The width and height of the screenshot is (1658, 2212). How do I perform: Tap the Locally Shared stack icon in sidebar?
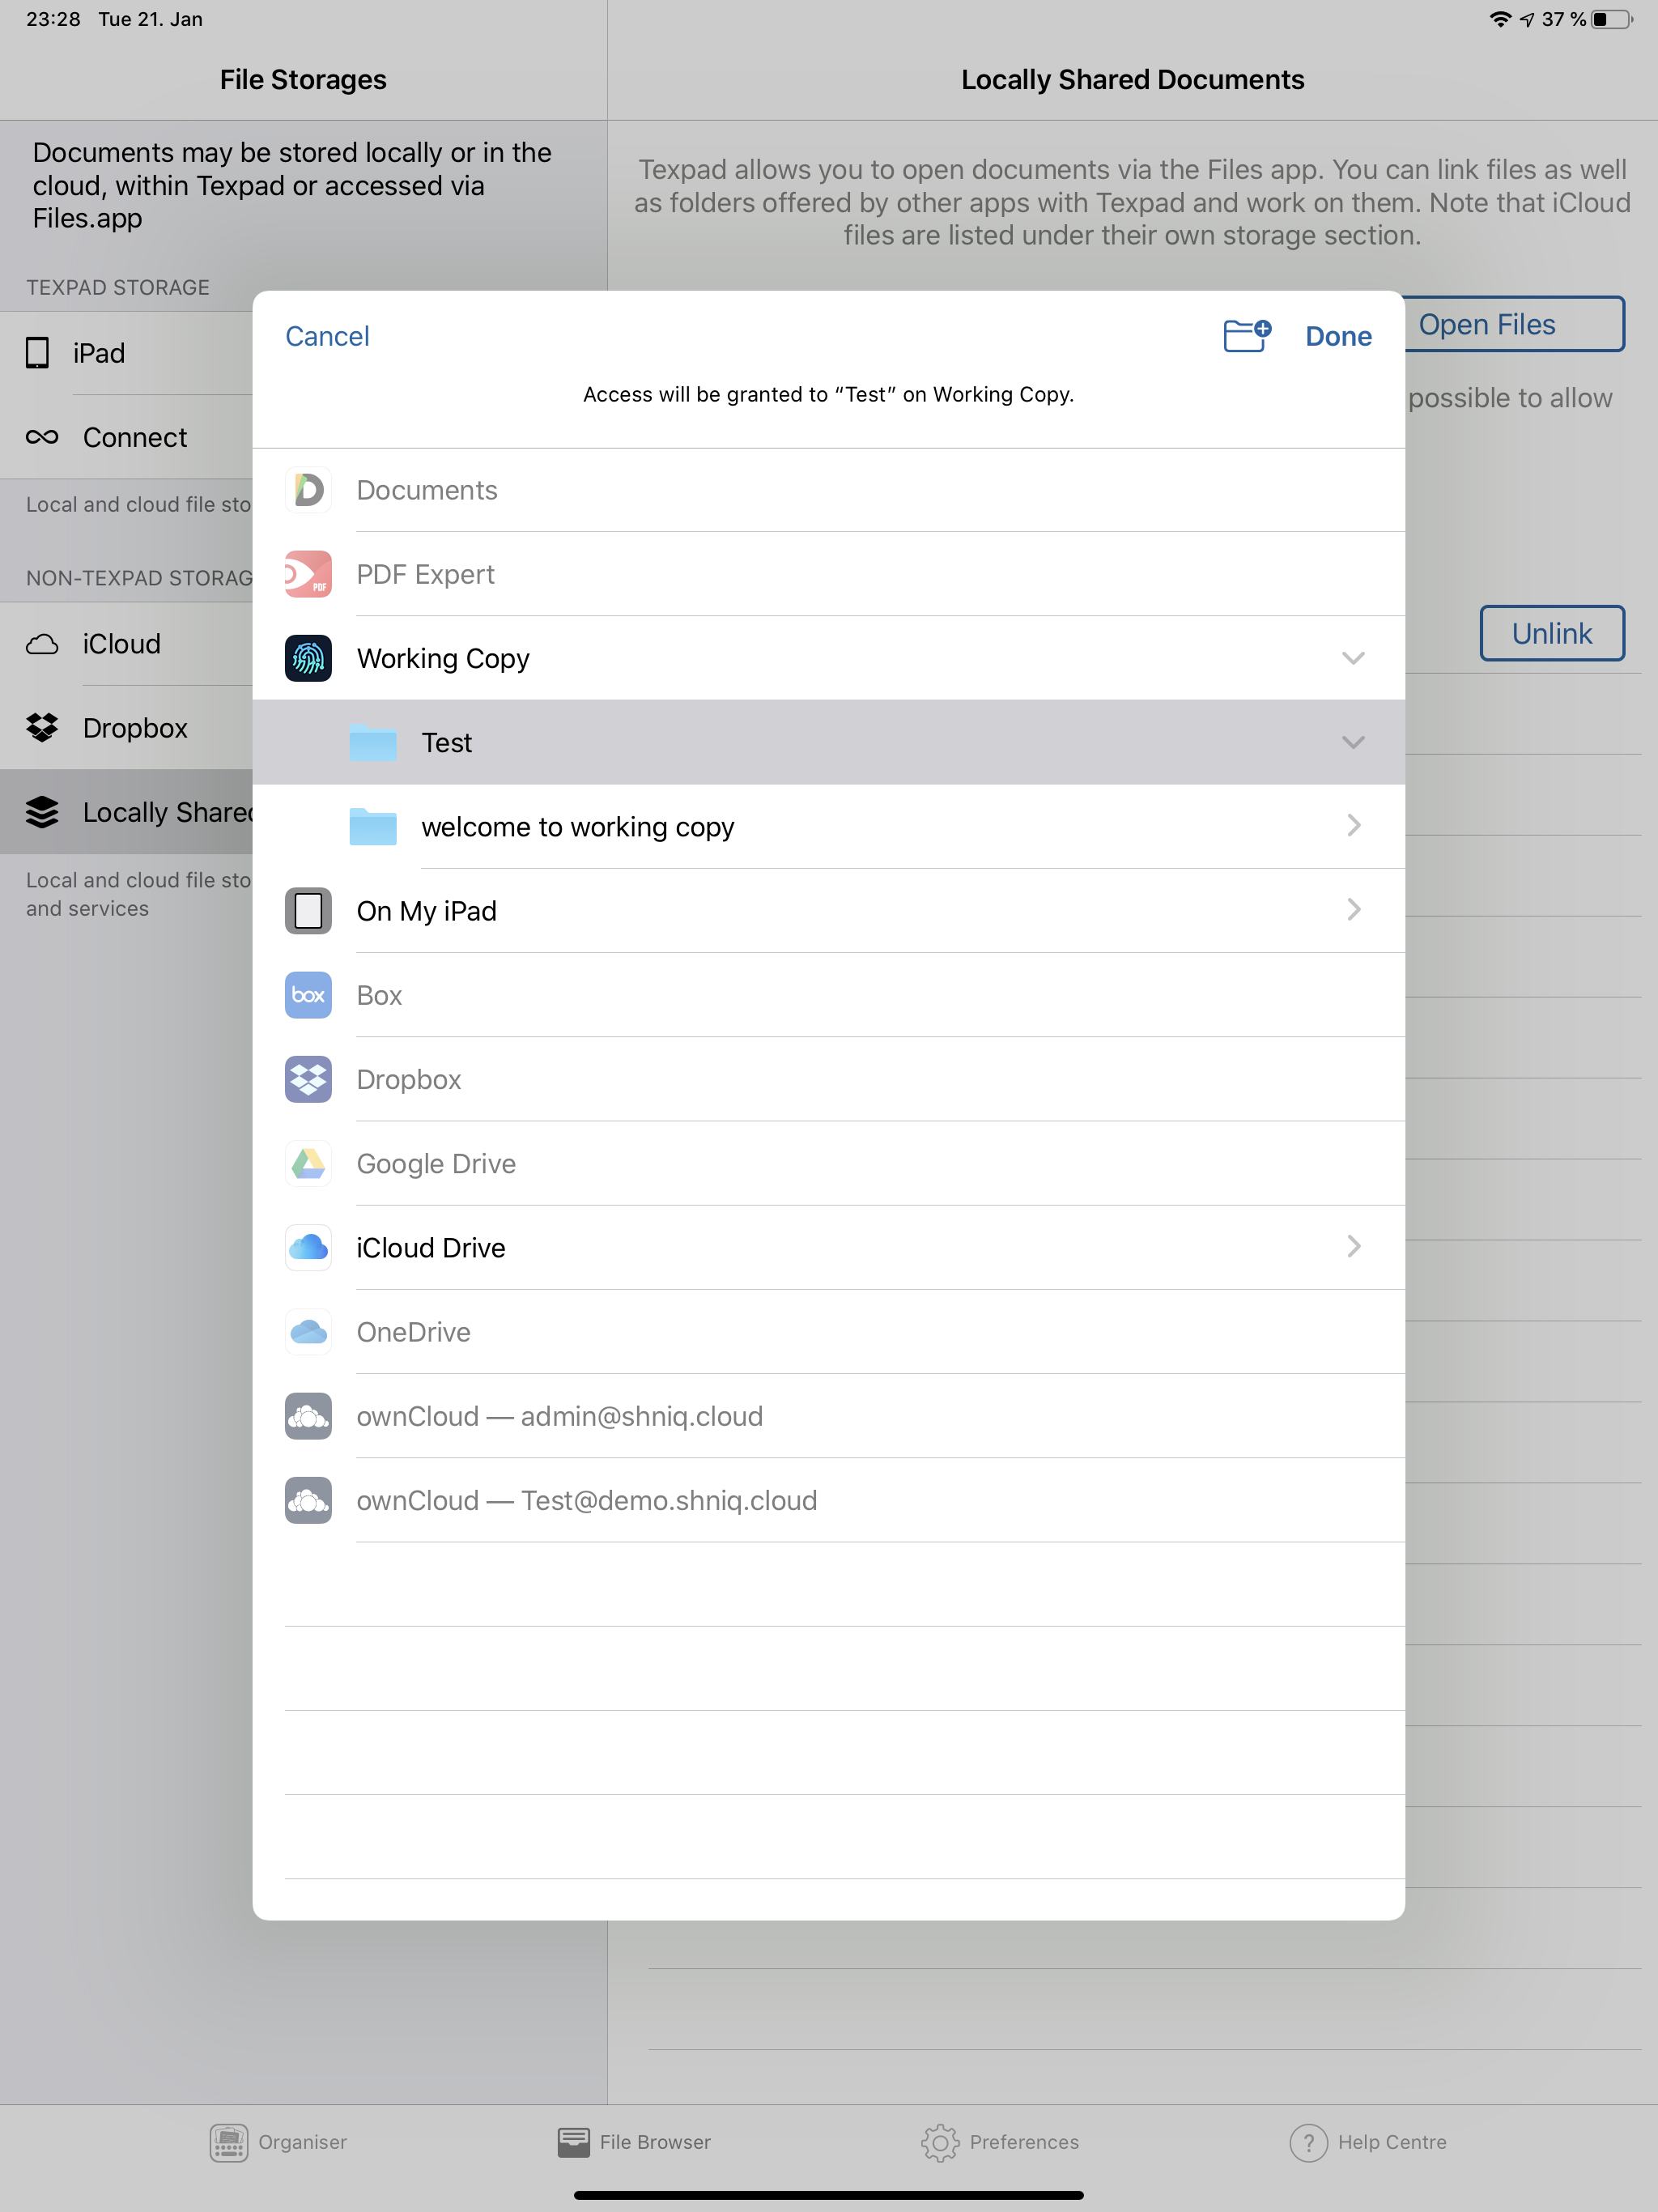pos(42,812)
